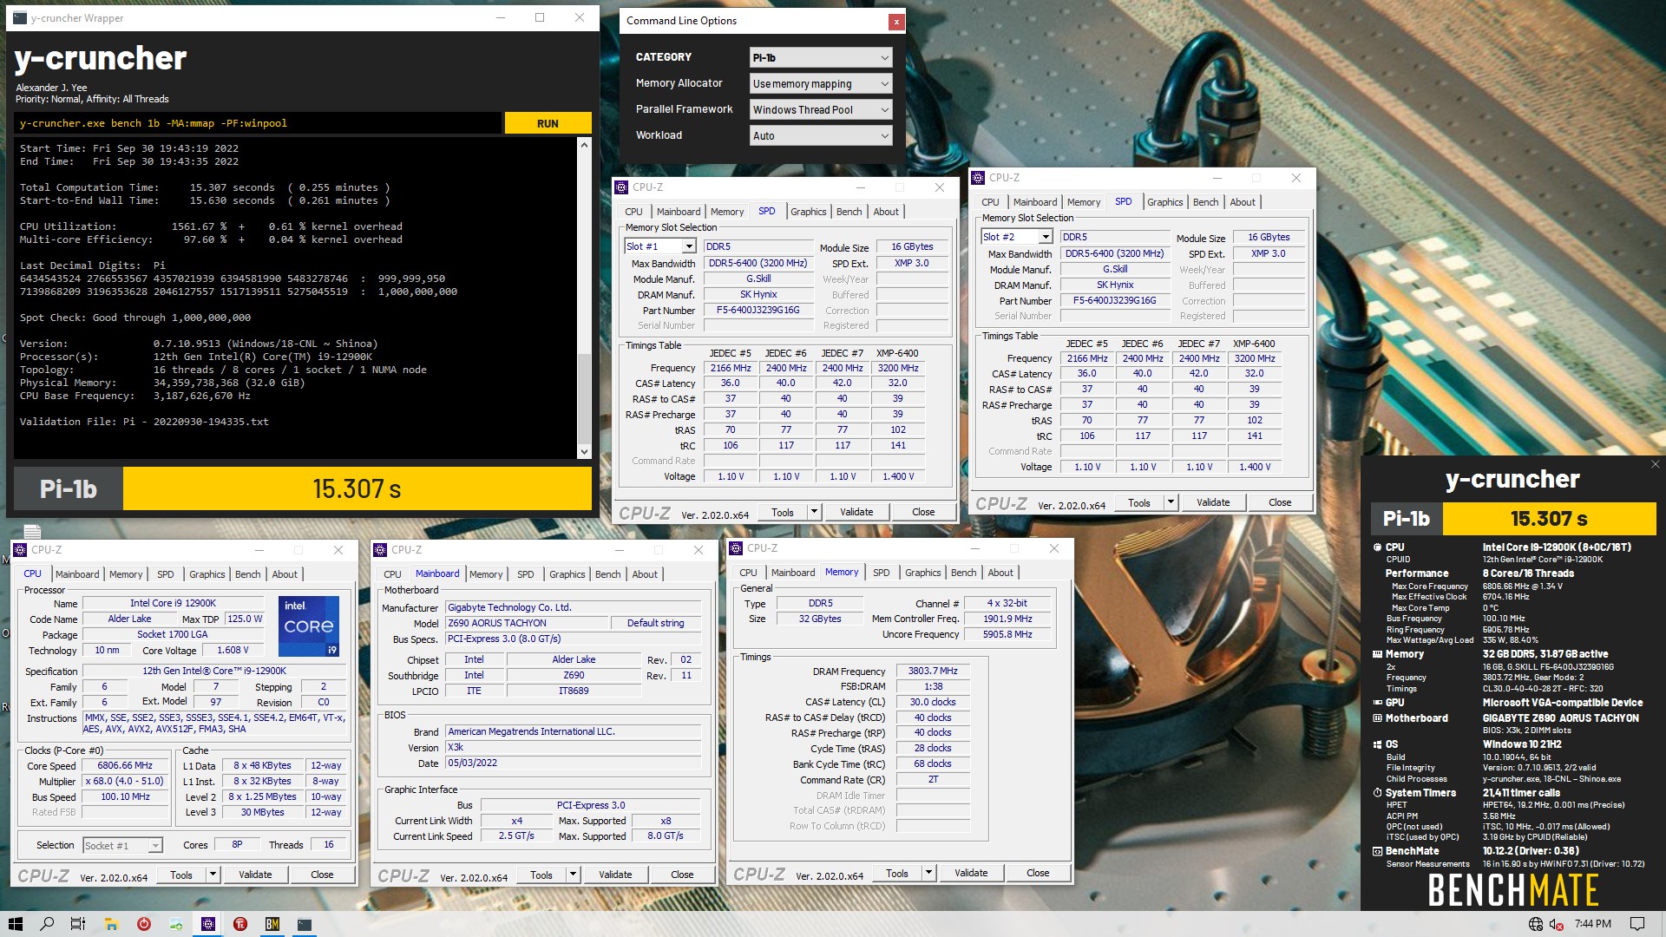
Task: Click the system clock showing 7:44 PM
Action: [1593, 924]
